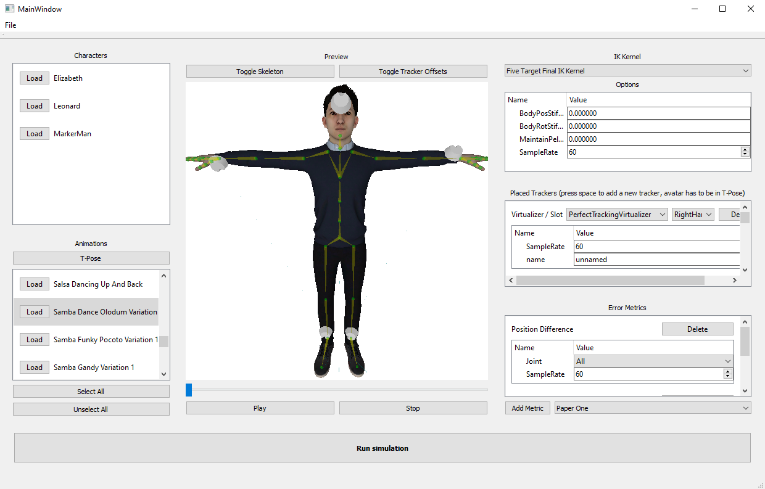The width and height of the screenshot is (765, 489).
Task: Open the Joint selection dropdown
Action: click(653, 361)
